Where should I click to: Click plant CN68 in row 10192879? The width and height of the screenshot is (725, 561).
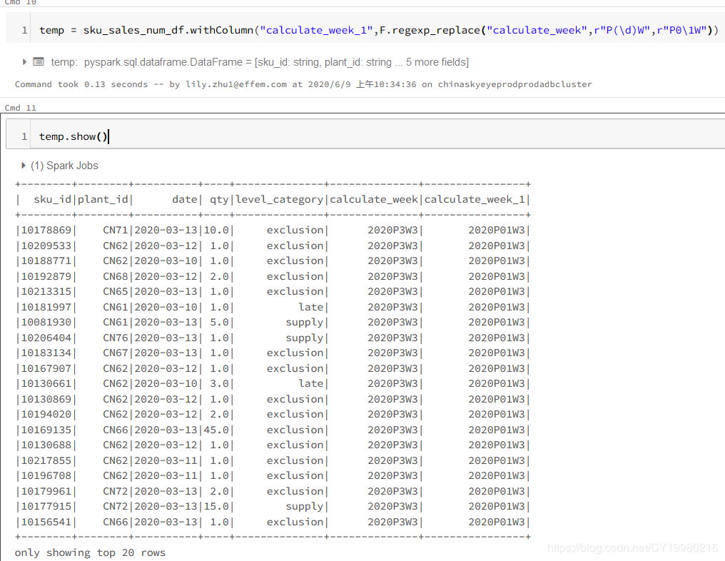pos(116,276)
